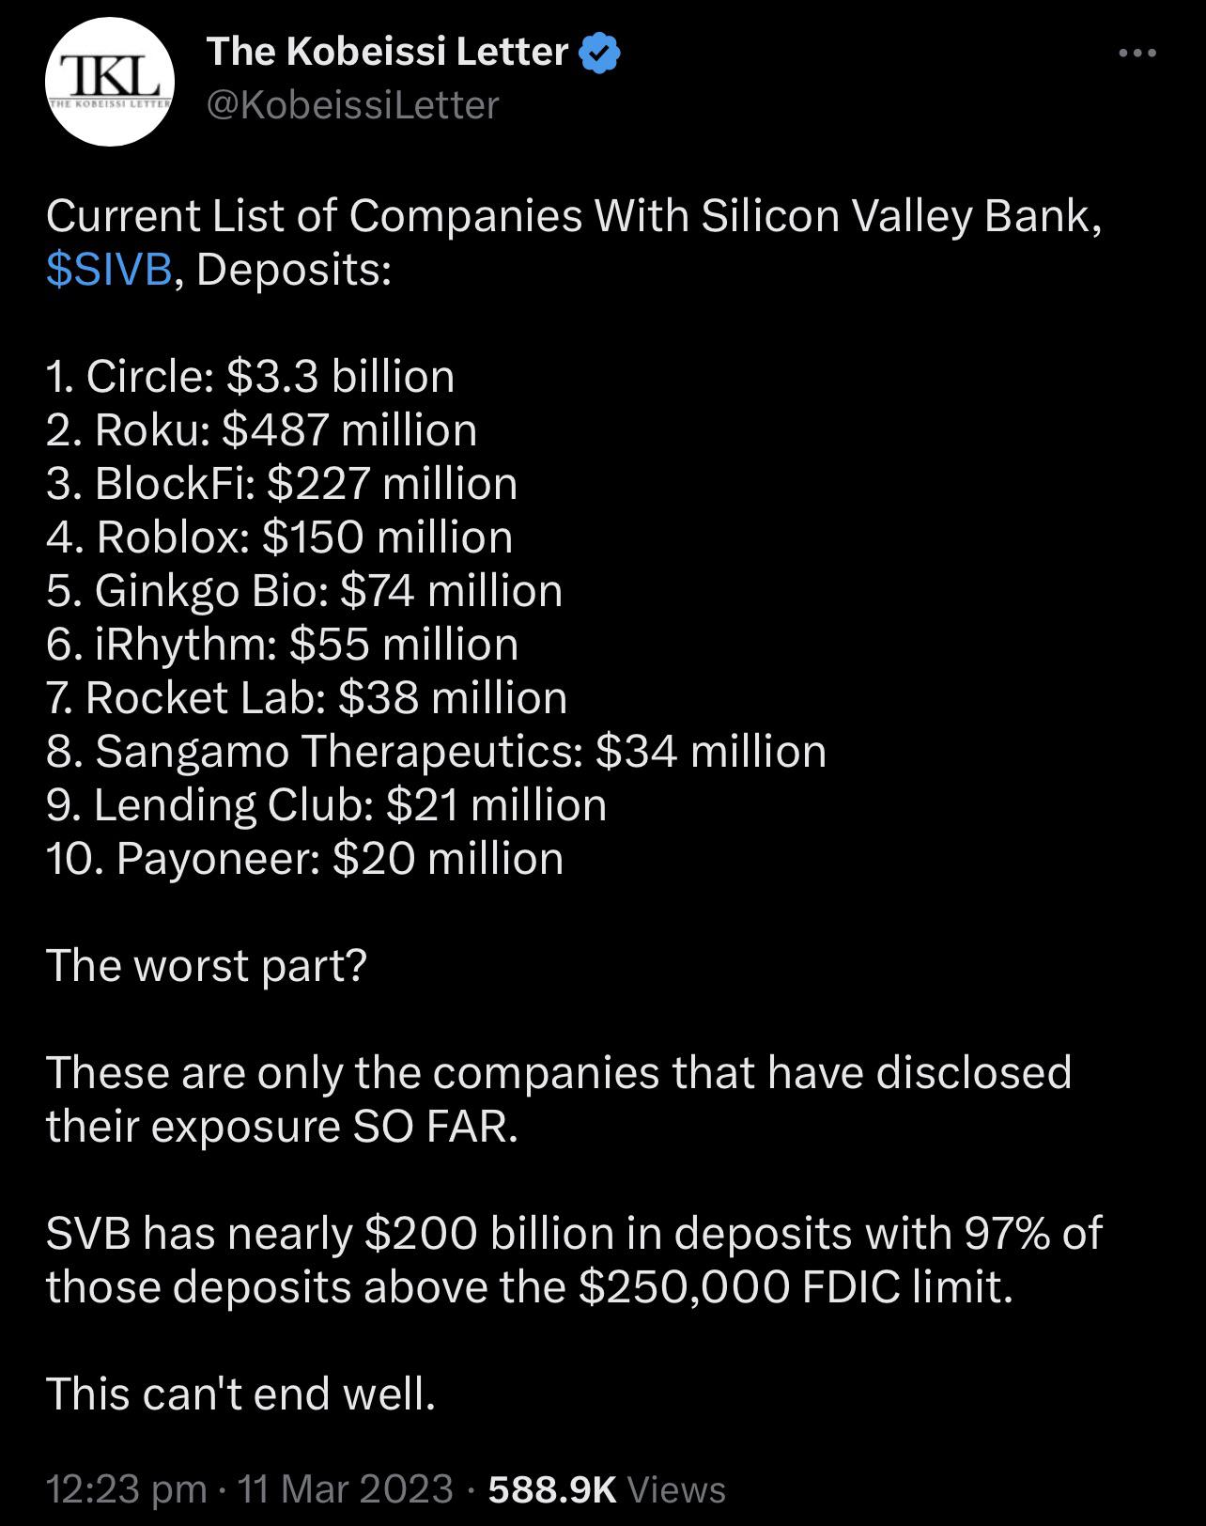
Task: Click the BlockFi: $227 million entry
Action: (x=282, y=484)
